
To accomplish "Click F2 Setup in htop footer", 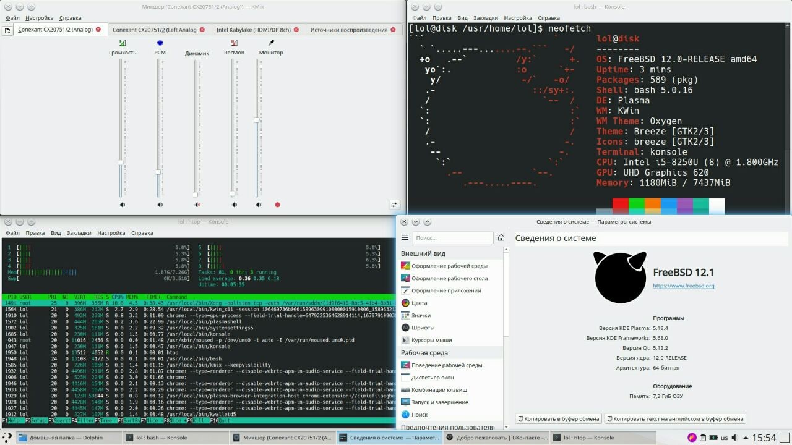I will 37,420.
